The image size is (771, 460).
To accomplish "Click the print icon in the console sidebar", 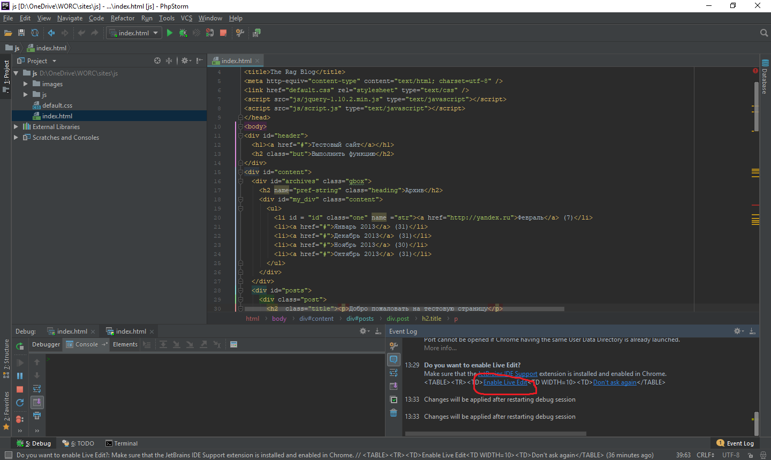I will (37, 416).
